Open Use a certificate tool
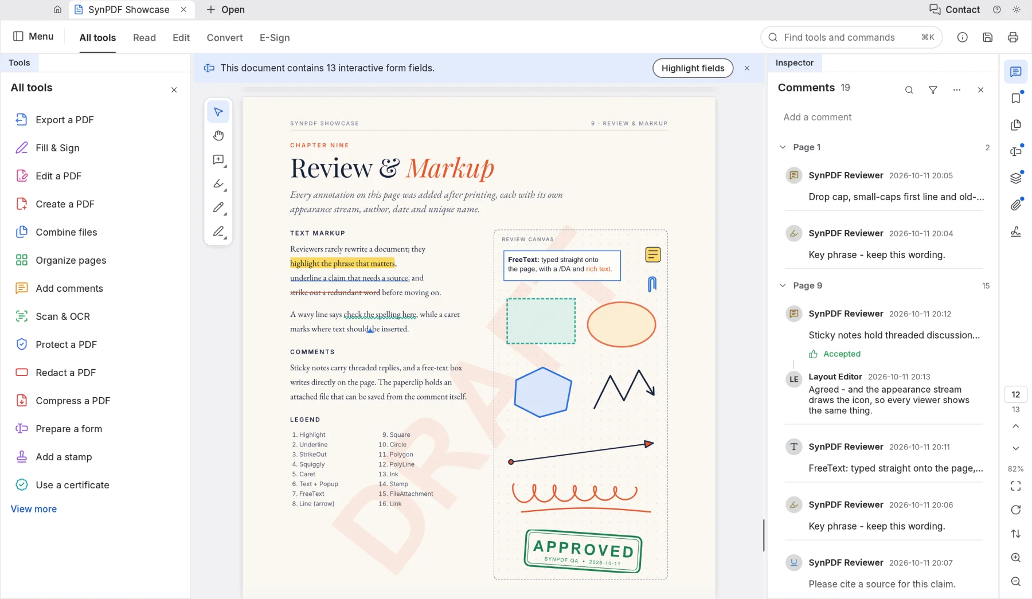This screenshot has width=1032, height=599. (96, 485)
